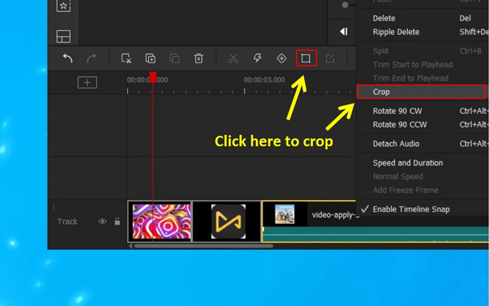Screen dimensions: 489x306
Task: Click the Normal Speed menu entry
Action: pyautogui.click(x=398, y=177)
